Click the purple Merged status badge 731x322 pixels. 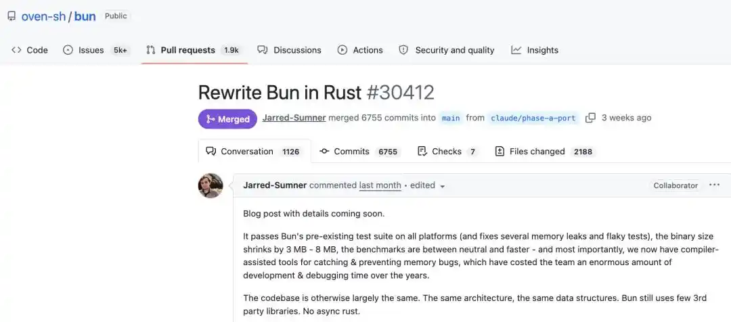click(x=227, y=119)
